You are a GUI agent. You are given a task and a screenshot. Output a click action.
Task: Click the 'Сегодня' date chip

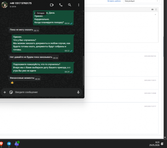tap(40, 13)
